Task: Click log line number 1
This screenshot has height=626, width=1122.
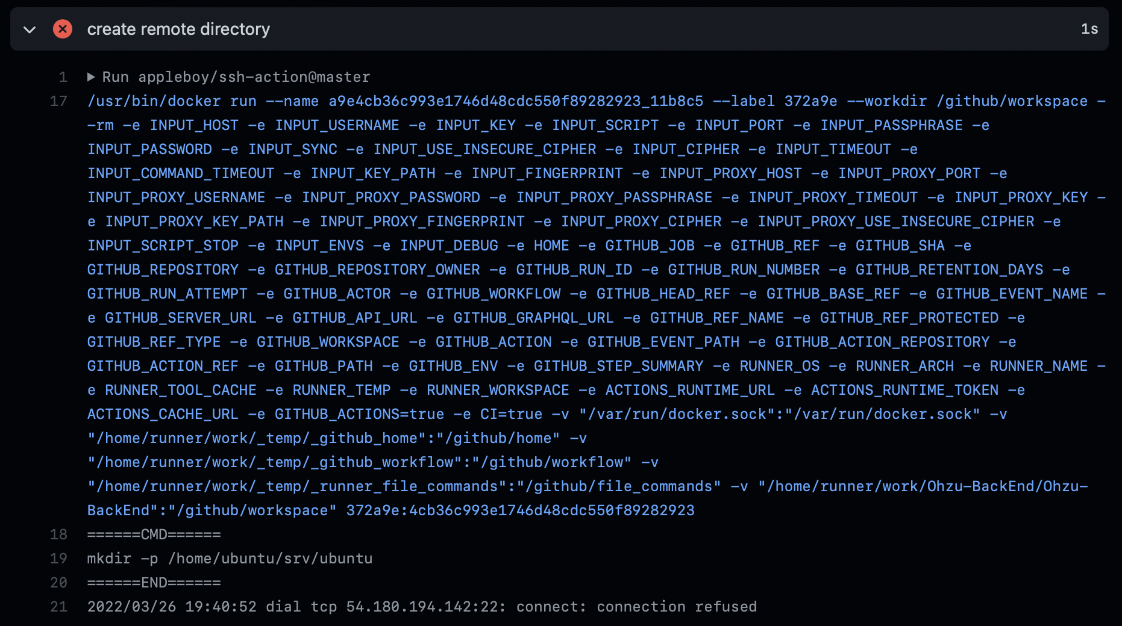Action: pos(63,77)
